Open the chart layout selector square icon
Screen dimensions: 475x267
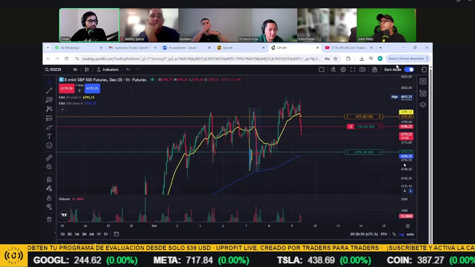pyautogui.click(x=321, y=69)
